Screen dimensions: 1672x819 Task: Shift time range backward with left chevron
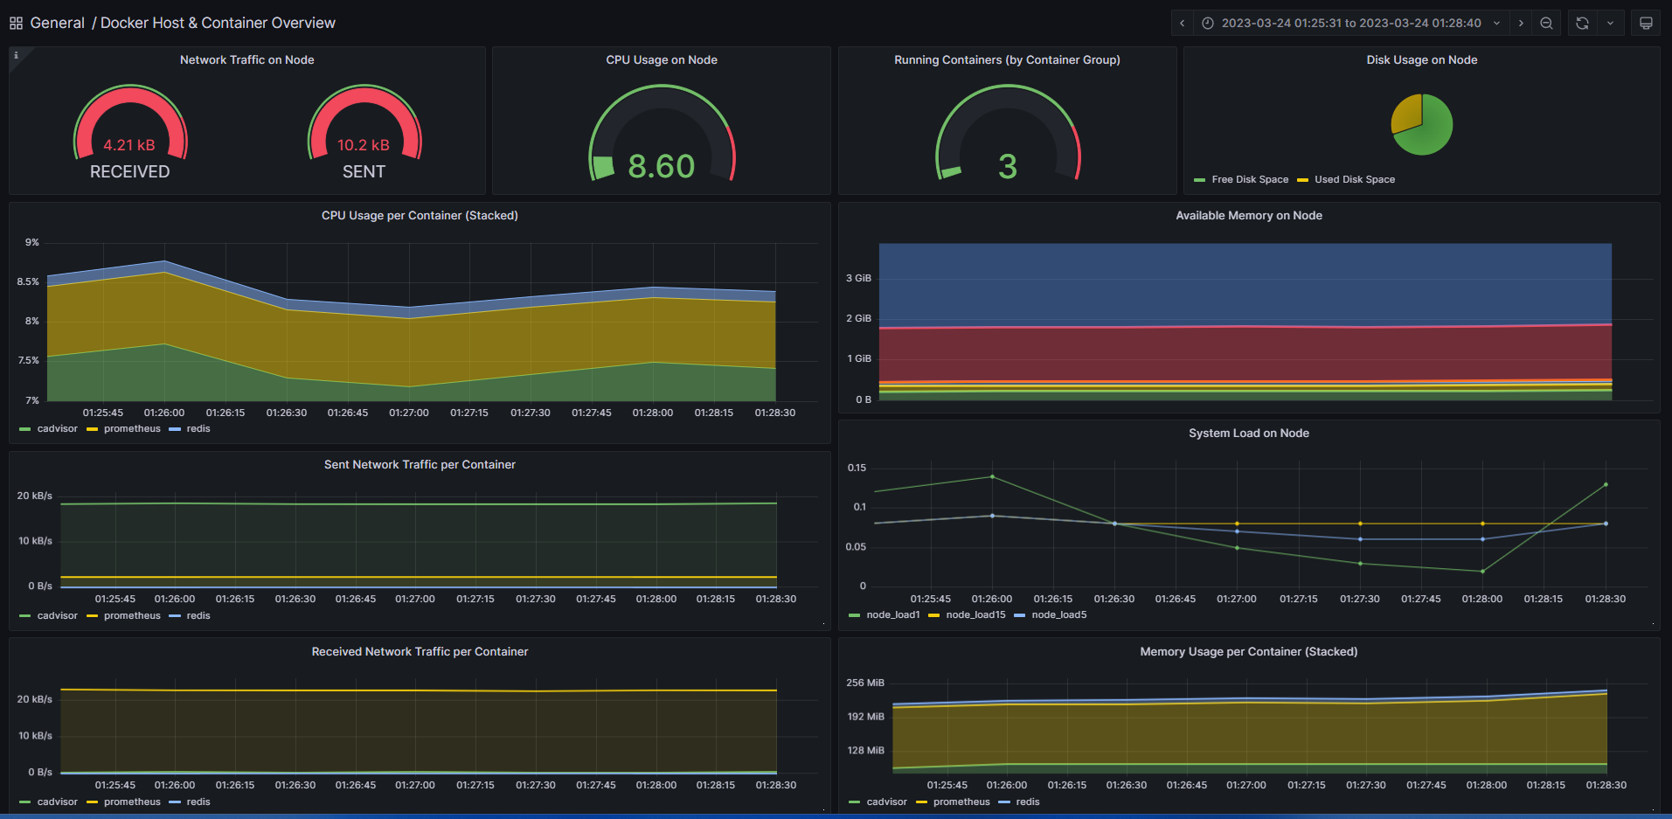[x=1182, y=24]
